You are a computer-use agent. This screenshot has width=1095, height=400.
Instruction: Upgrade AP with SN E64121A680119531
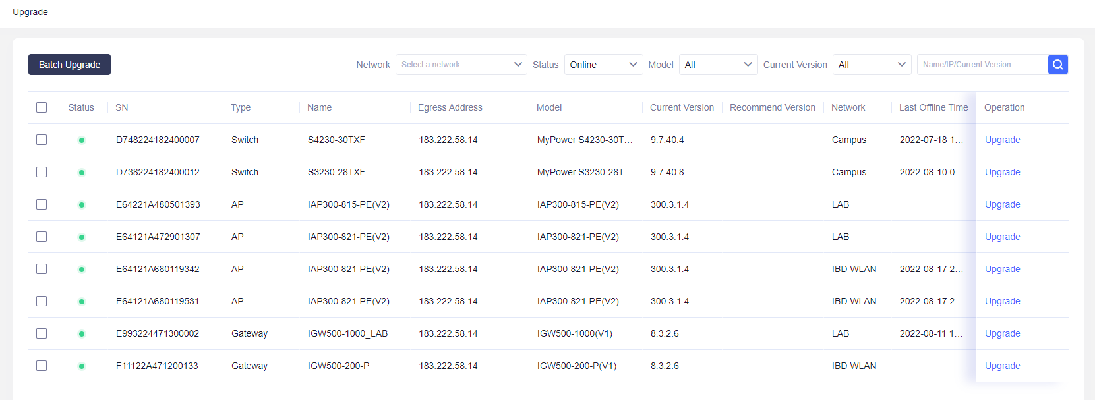coord(1002,301)
